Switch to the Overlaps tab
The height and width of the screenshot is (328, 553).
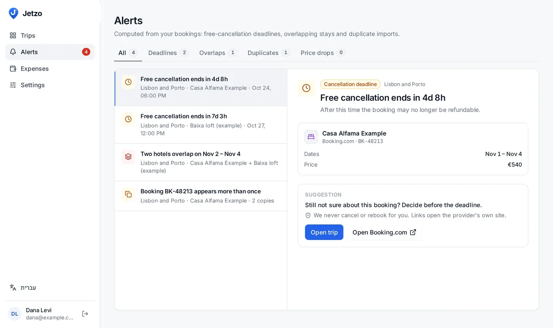click(218, 53)
